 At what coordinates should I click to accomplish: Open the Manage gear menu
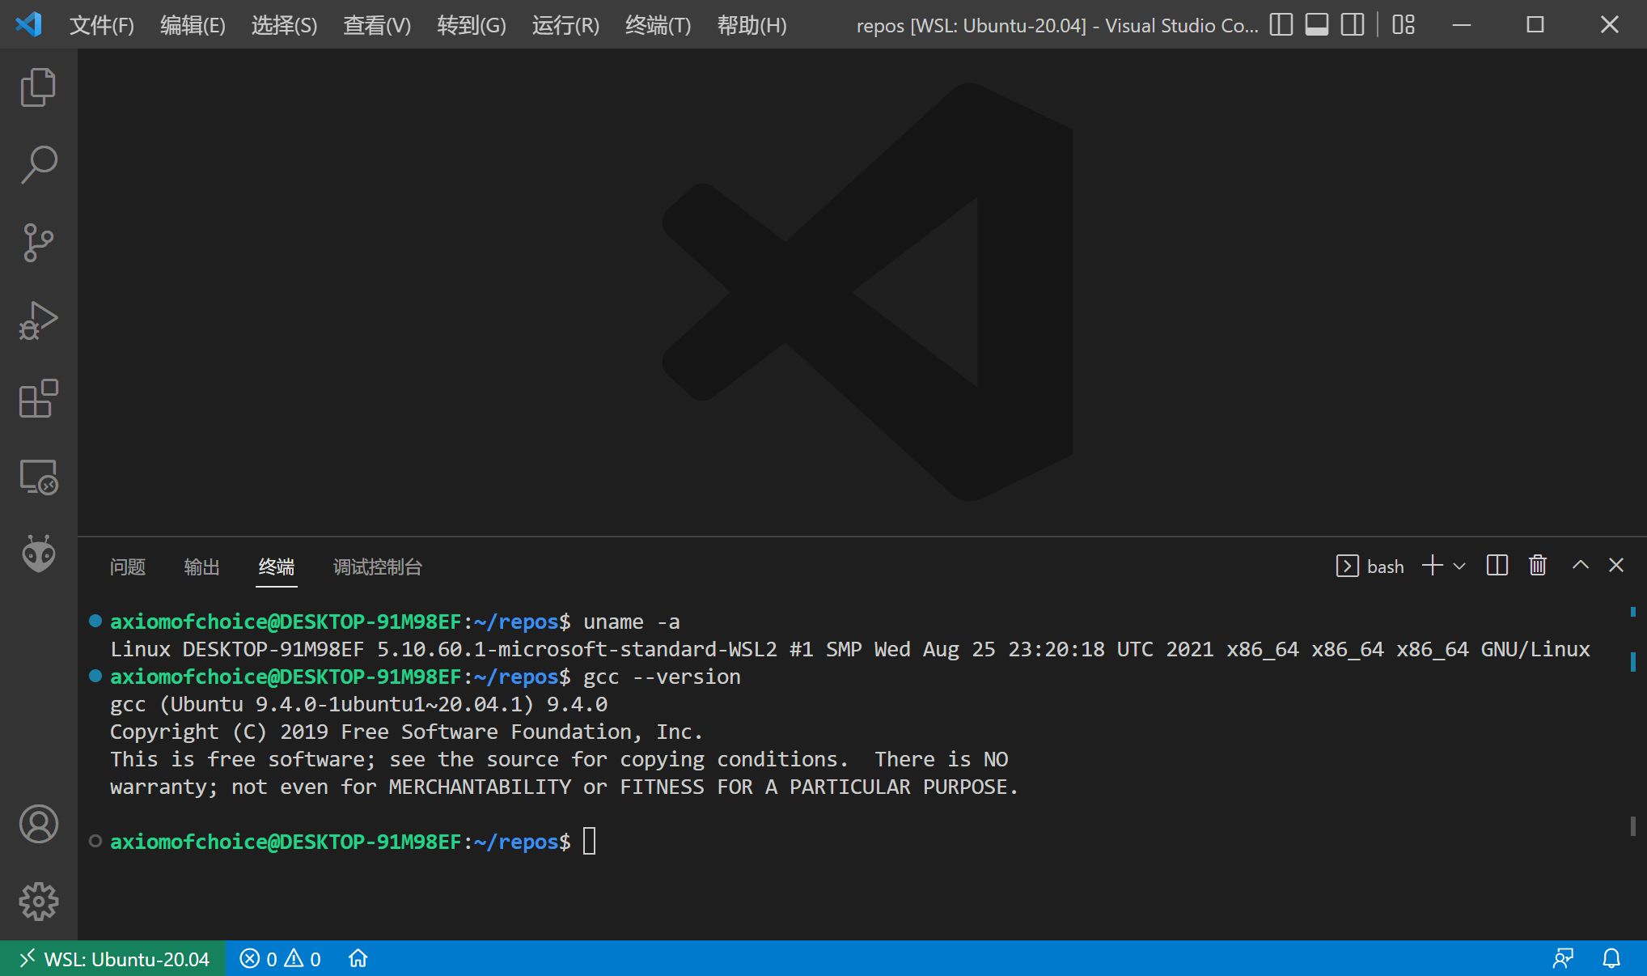pos(38,902)
